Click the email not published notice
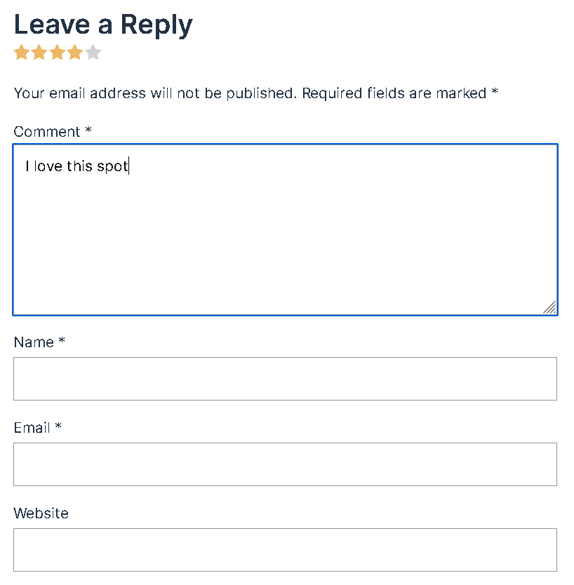Image resolution: width=574 pixels, height=585 pixels. coord(154,93)
